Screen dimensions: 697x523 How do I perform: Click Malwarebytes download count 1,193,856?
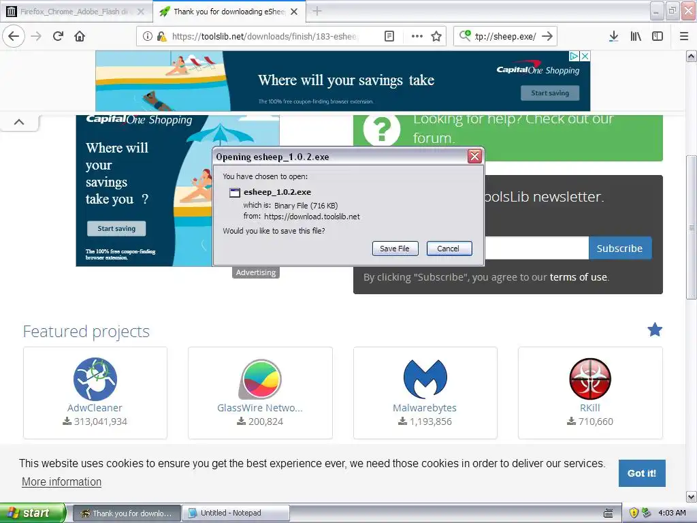(425, 421)
